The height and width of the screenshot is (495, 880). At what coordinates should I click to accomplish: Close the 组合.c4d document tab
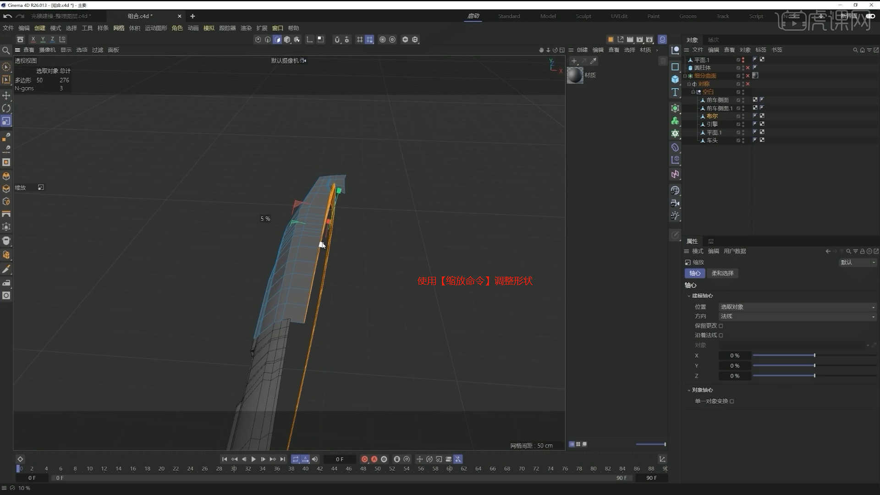(179, 16)
